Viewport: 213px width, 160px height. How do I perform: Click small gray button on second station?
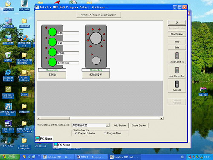[96, 60]
